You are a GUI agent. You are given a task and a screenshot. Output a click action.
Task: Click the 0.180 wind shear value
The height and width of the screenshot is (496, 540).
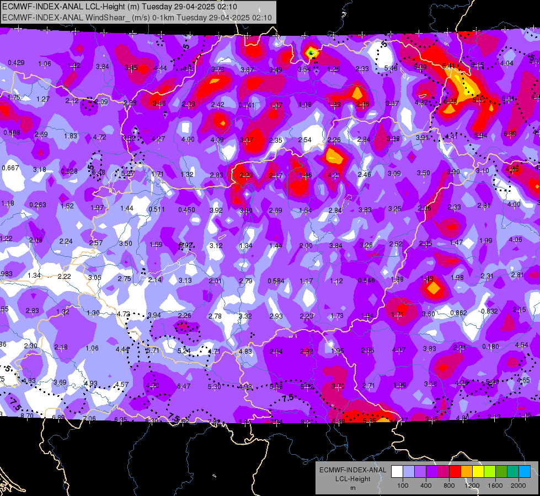pos(491,346)
